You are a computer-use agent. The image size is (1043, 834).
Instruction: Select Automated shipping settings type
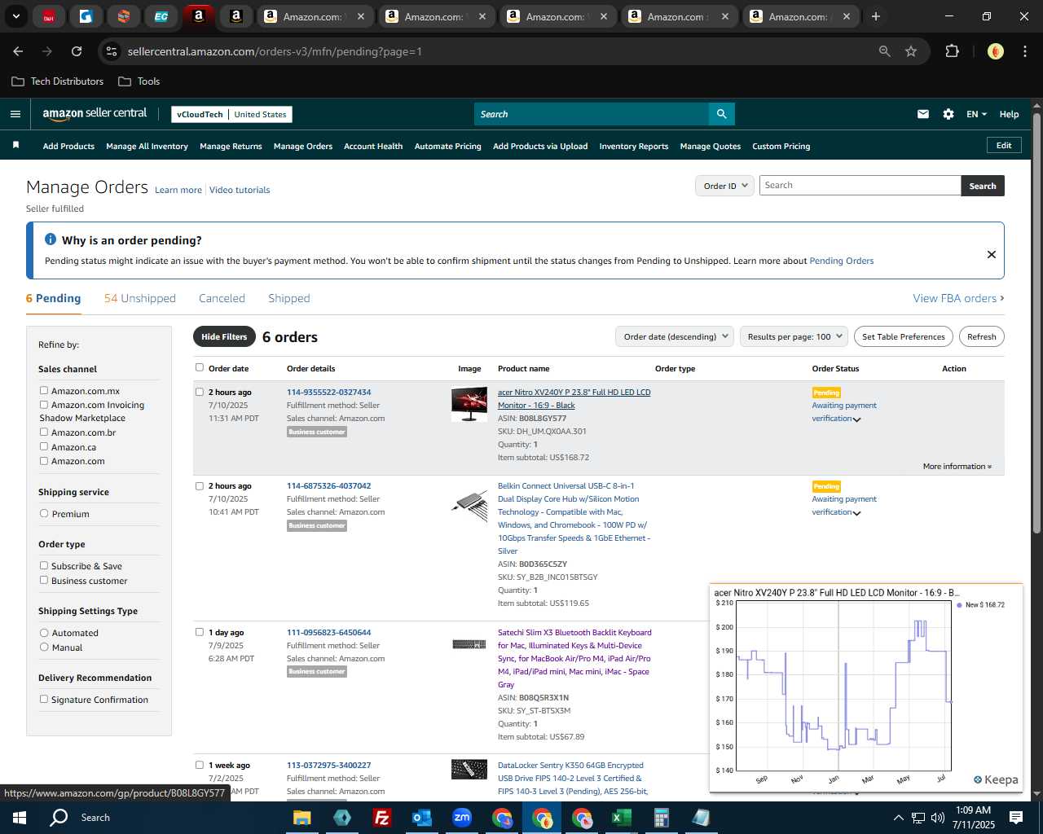pyautogui.click(x=44, y=633)
